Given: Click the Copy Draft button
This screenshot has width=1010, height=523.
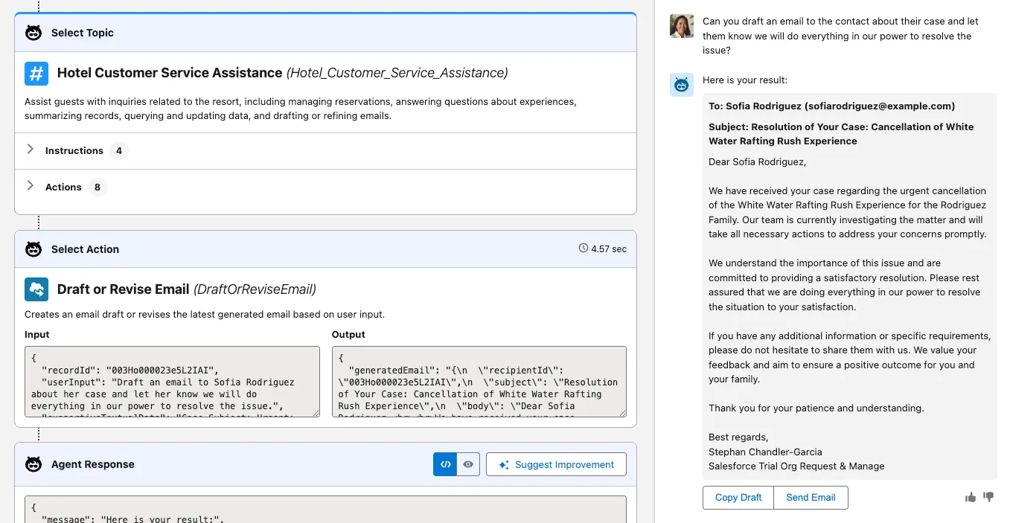Looking at the screenshot, I should [738, 498].
